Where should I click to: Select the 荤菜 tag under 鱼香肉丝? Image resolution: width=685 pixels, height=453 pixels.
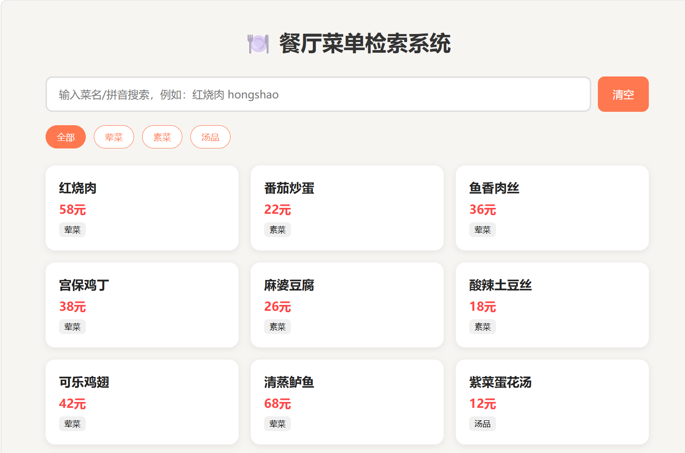(x=483, y=230)
